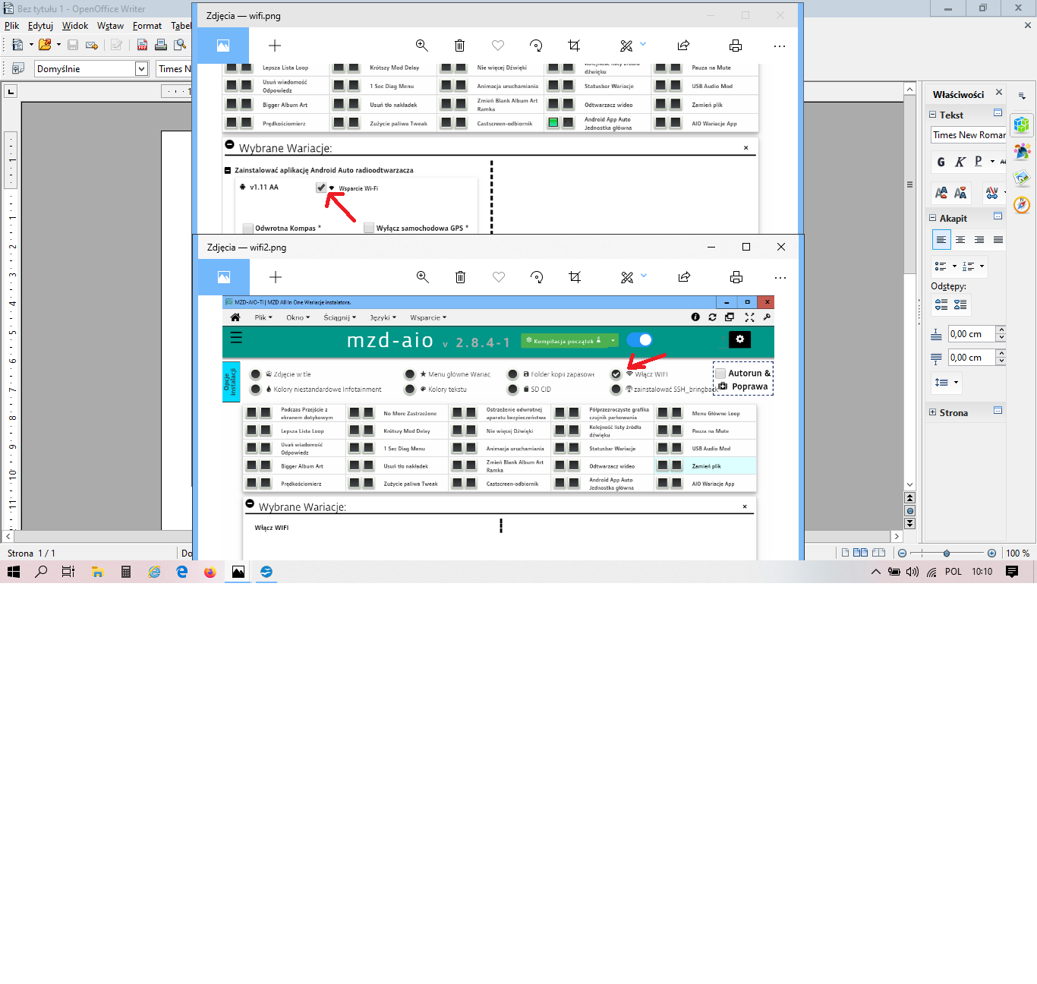Screen dimensions: 1037x984
Task: Open the Widok menu
Action: (74, 26)
